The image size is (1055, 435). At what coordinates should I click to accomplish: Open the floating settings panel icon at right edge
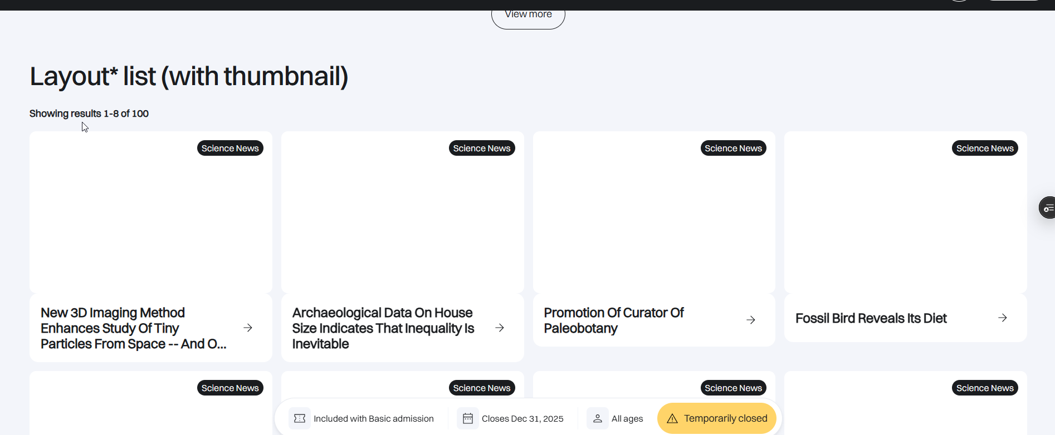coord(1048,208)
